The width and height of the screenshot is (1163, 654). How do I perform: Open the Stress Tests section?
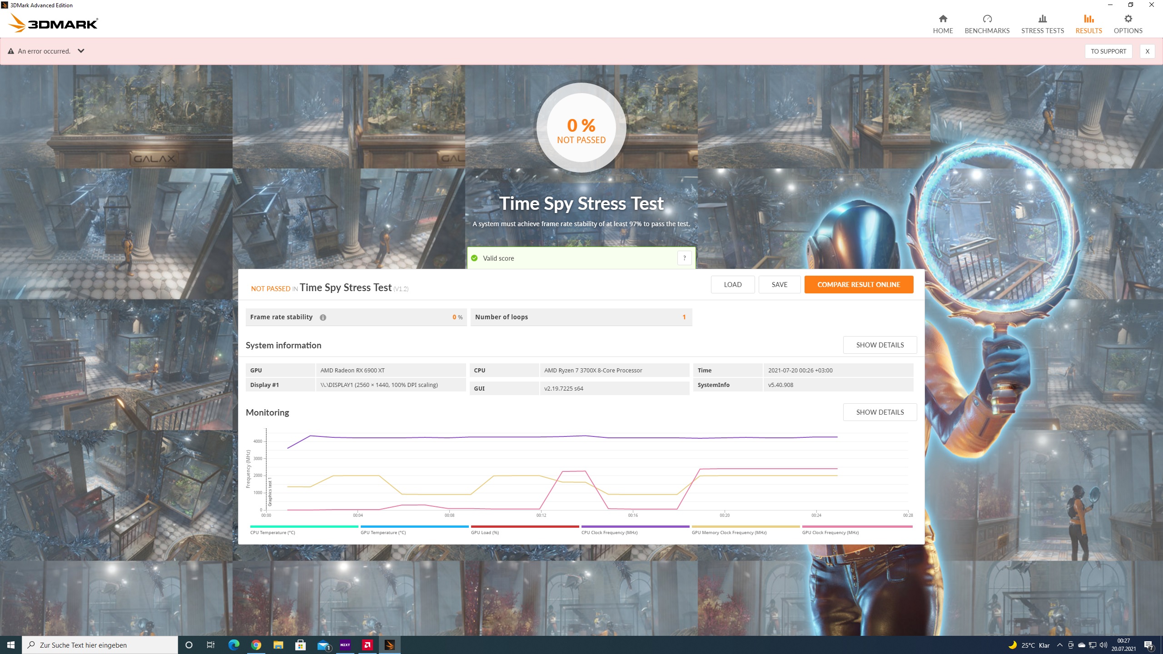click(x=1042, y=24)
